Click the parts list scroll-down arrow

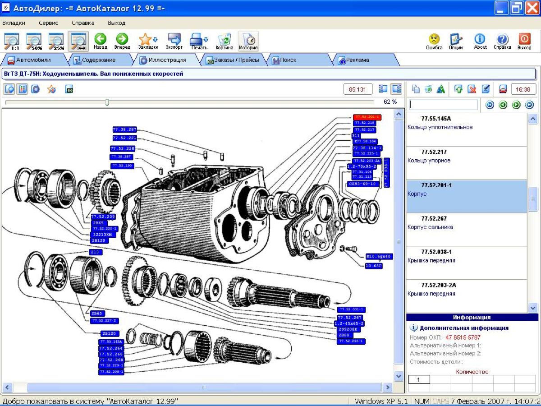point(533,308)
